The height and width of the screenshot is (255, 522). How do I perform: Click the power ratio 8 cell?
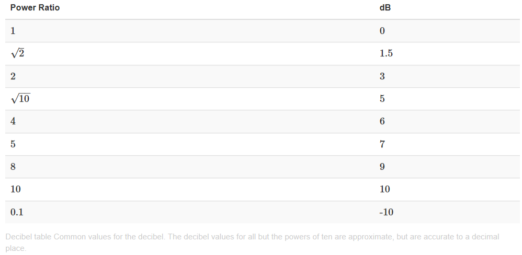(13, 167)
